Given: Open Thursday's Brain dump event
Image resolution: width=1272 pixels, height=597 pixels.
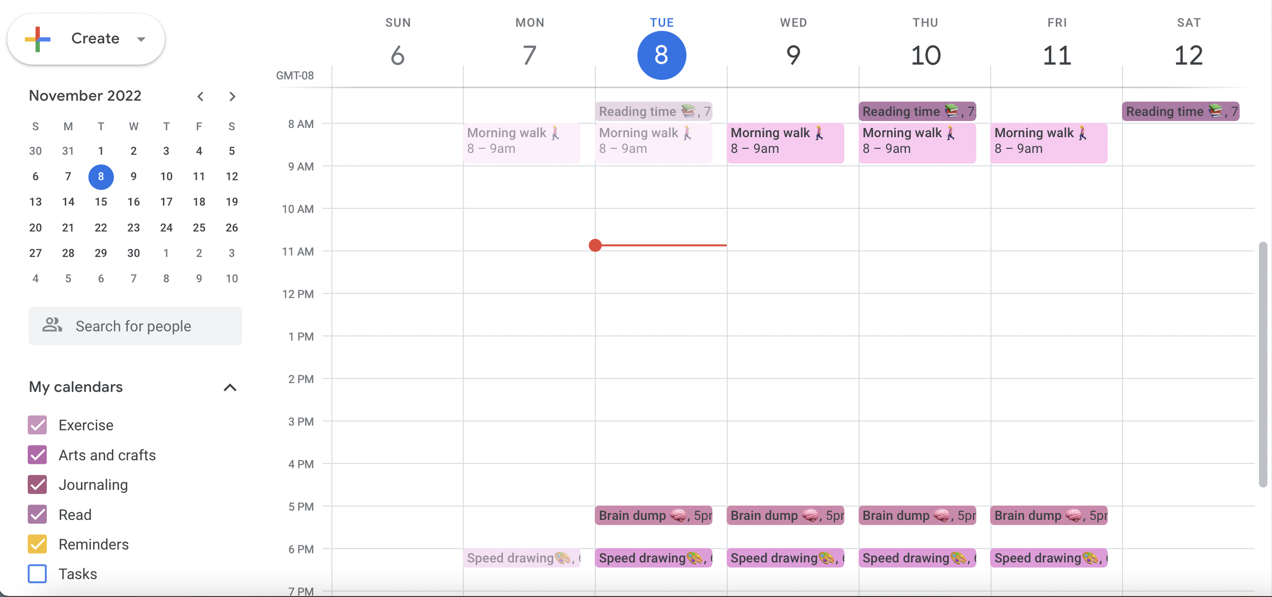Looking at the screenshot, I should pyautogui.click(x=917, y=515).
